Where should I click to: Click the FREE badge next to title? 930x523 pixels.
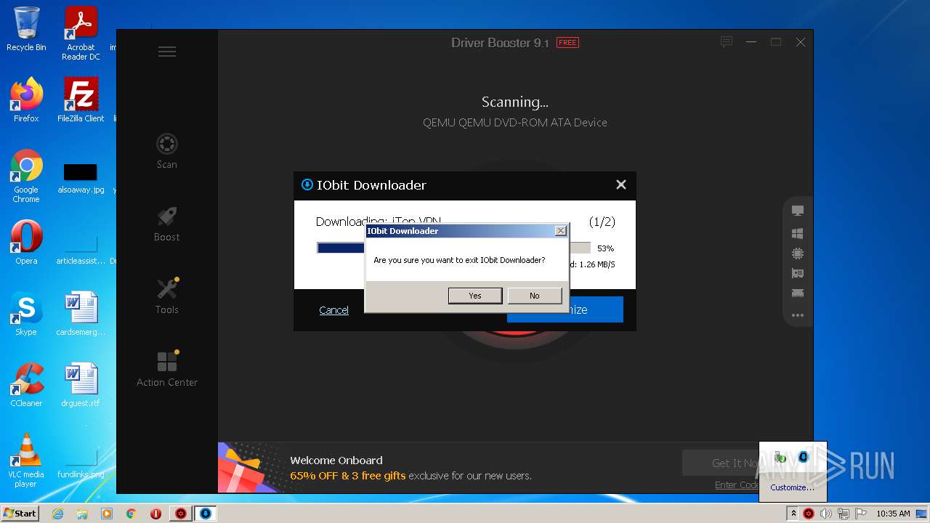click(567, 43)
